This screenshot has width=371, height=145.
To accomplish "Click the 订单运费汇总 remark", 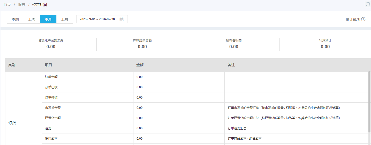I will click(237, 128).
